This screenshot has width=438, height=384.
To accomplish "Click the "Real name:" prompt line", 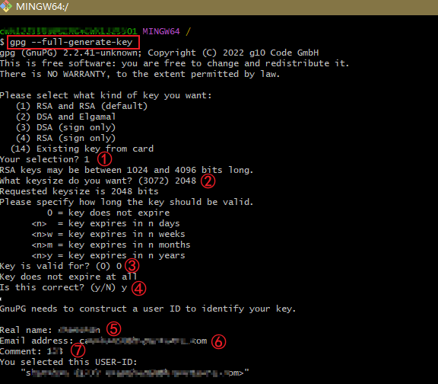I will pyautogui.click(x=50, y=330).
